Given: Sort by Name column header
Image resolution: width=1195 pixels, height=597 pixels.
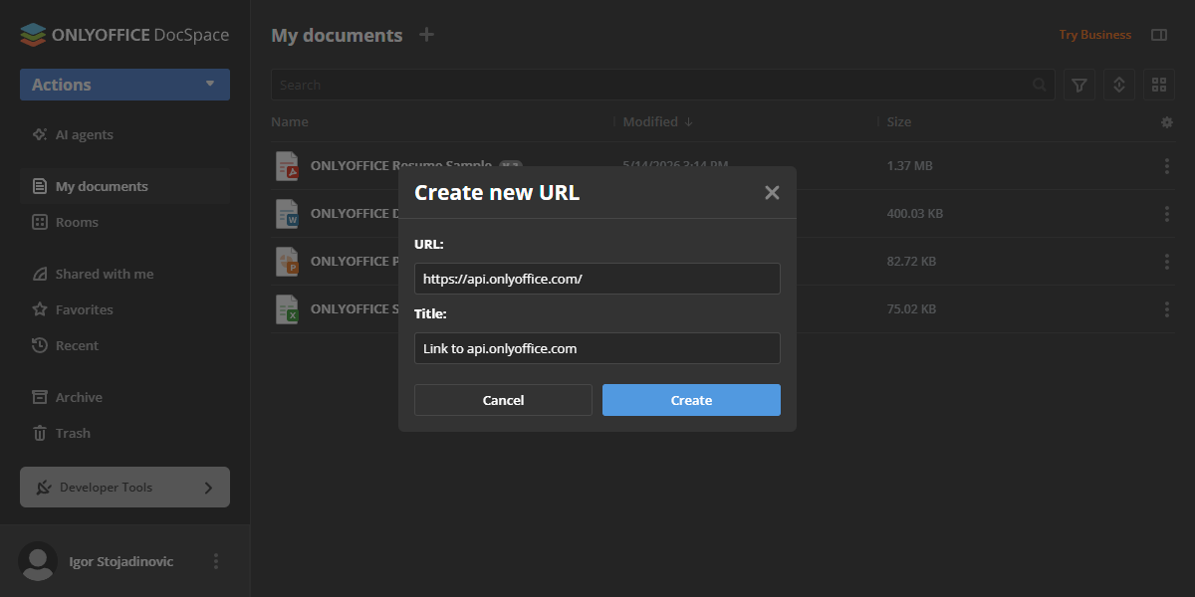Looking at the screenshot, I should pos(290,121).
